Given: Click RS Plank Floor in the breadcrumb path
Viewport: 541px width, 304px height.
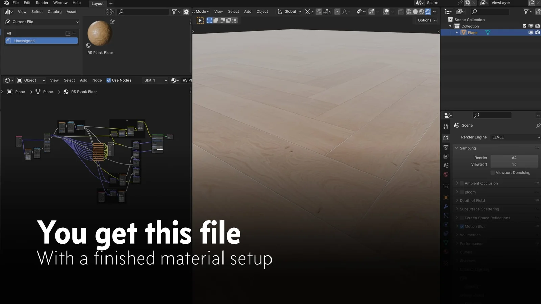Looking at the screenshot, I should 84,92.
